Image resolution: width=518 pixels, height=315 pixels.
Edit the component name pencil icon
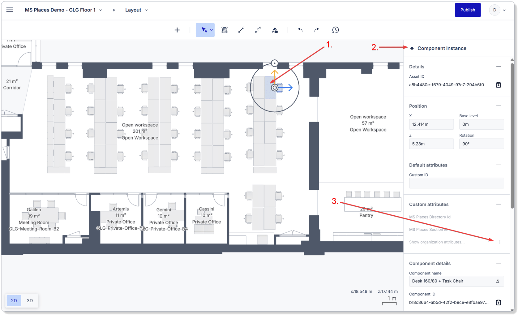pyautogui.click(x=498, y=281)
